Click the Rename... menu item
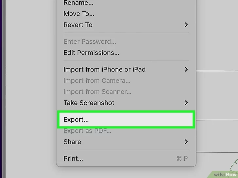Viewport: 238px width, 178px height. click(78, 3)
